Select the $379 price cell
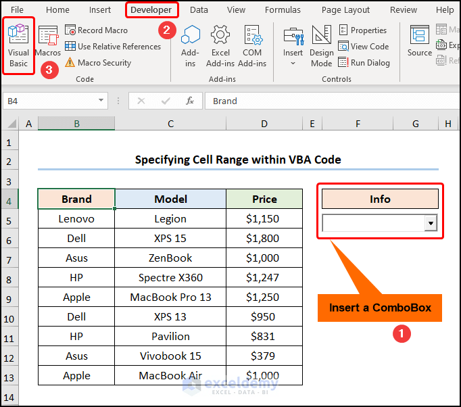This screenshot has height=407, width=461. tap(264, 356)
